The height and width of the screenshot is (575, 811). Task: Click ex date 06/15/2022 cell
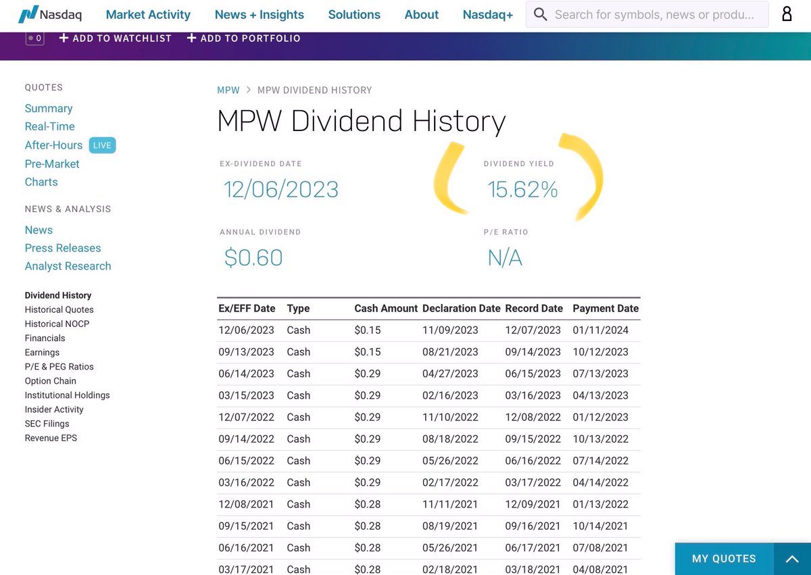[x=246, y=461]
